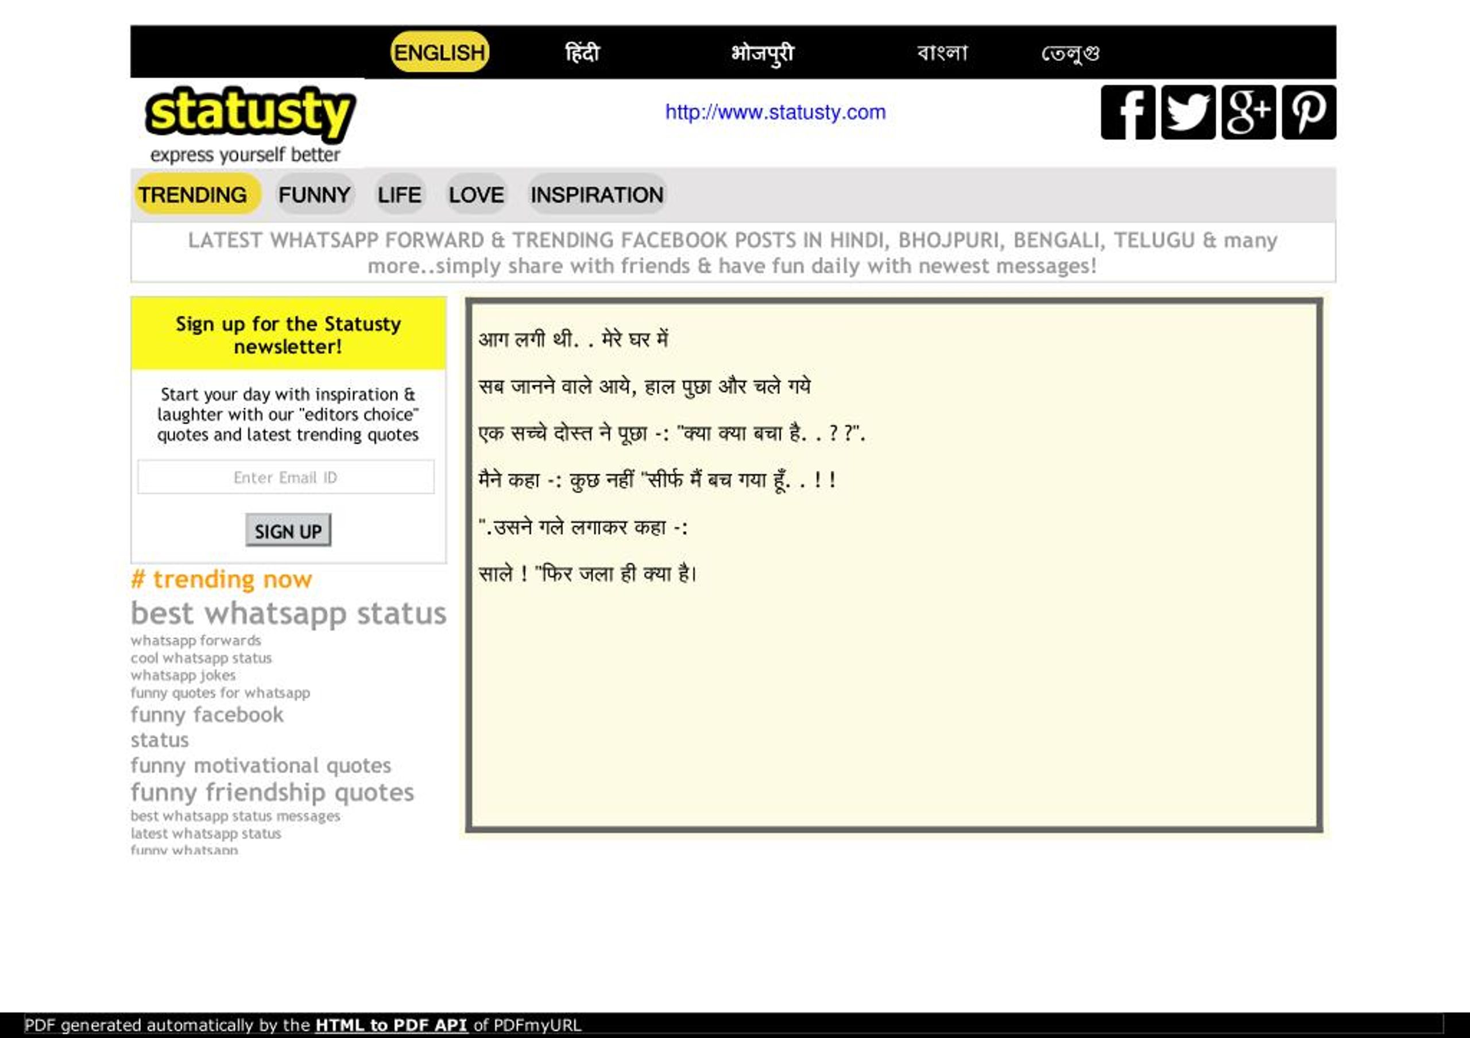The image size is (1470, 1038).
Task: Open the Facebook social icon
Action: tap(1127, 112)
